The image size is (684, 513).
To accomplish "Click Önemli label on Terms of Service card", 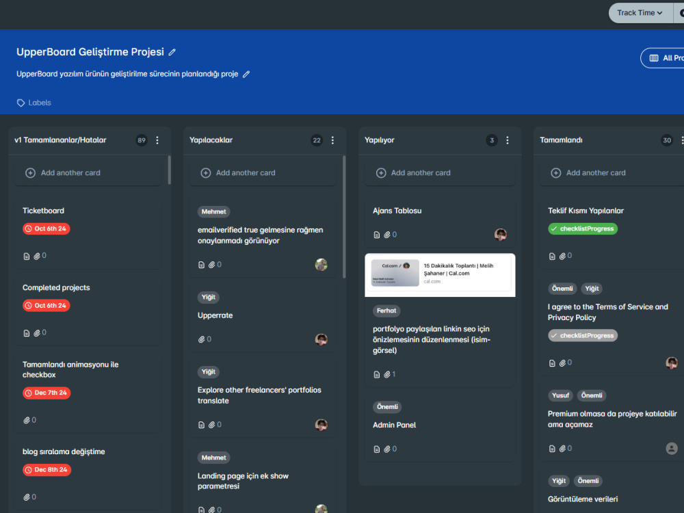I will point(562,289).
